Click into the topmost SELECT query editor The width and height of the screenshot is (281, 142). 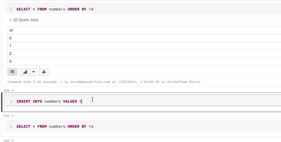click(x=149, y=9)
